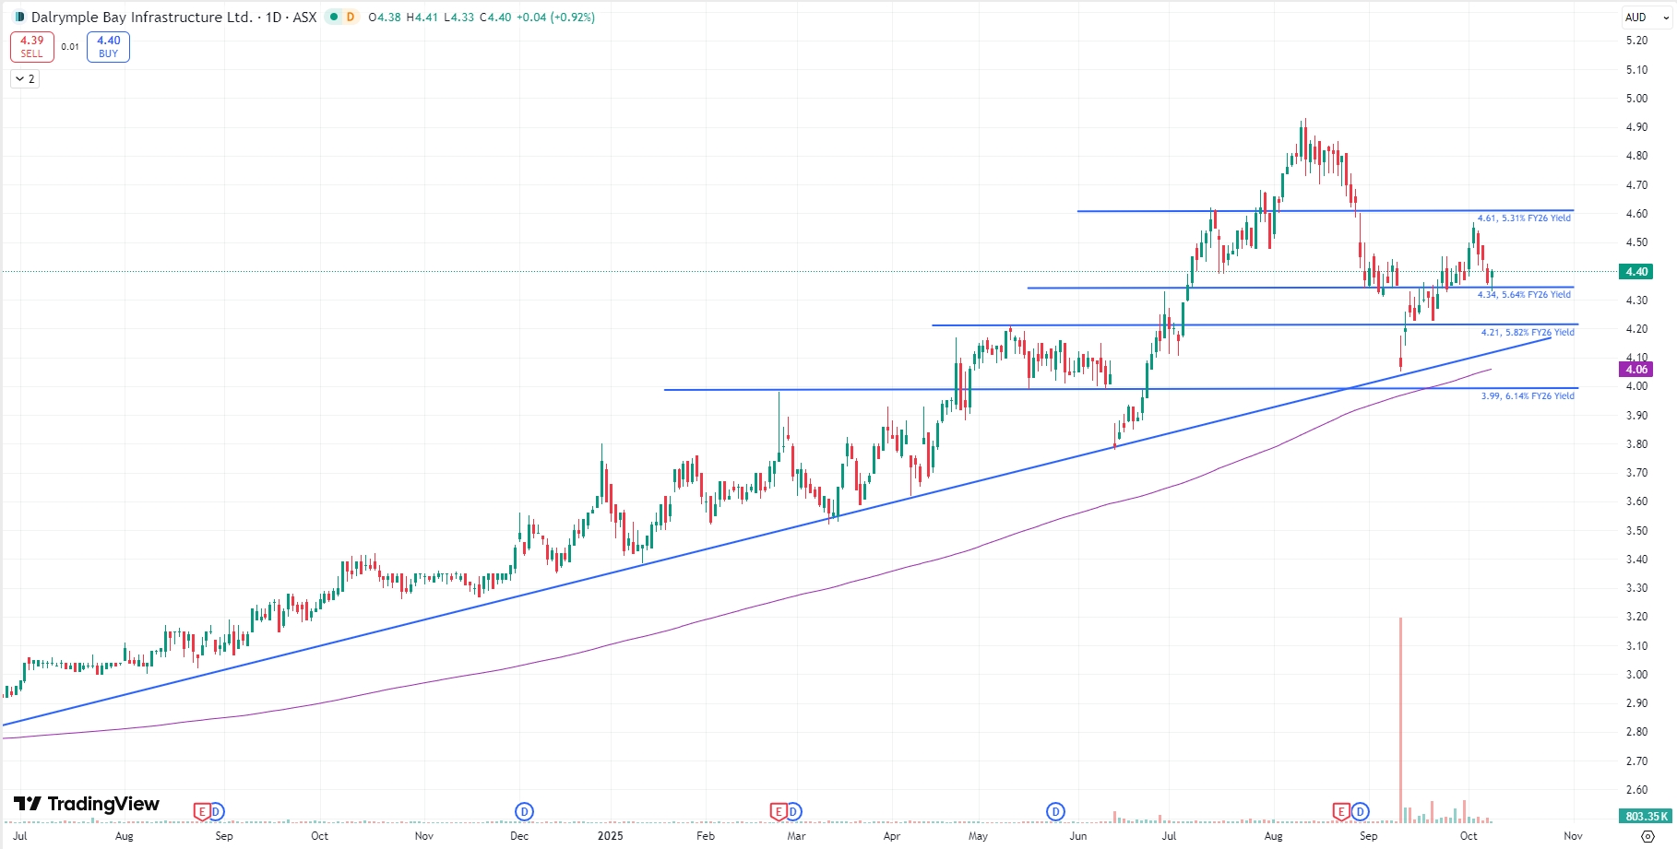Viewport: 1677px width, 849px height.
Task: Click earnings E marker before September 2024
Action: [x=201, y=811]
